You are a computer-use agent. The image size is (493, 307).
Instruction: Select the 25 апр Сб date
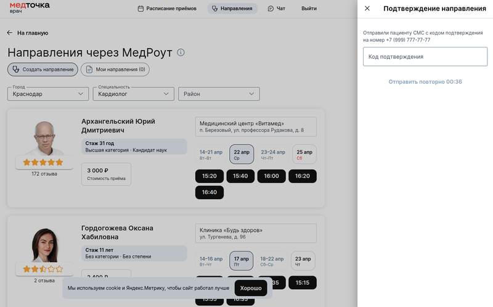(304, 154)
